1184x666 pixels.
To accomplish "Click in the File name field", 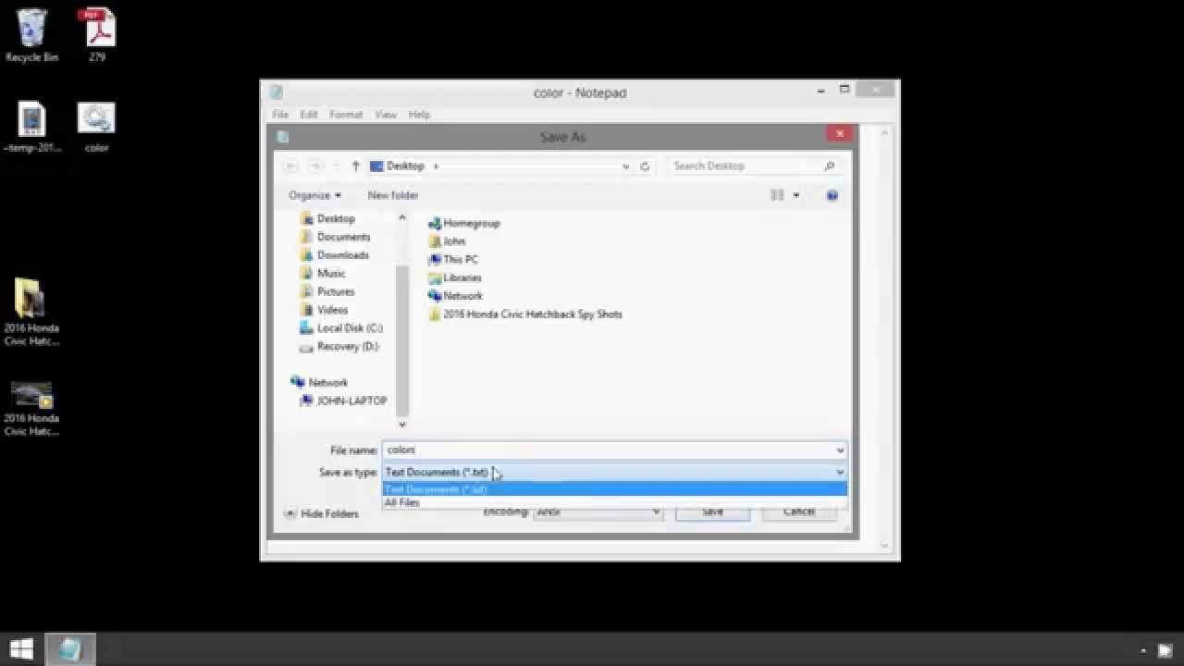I will click(609, 450).
